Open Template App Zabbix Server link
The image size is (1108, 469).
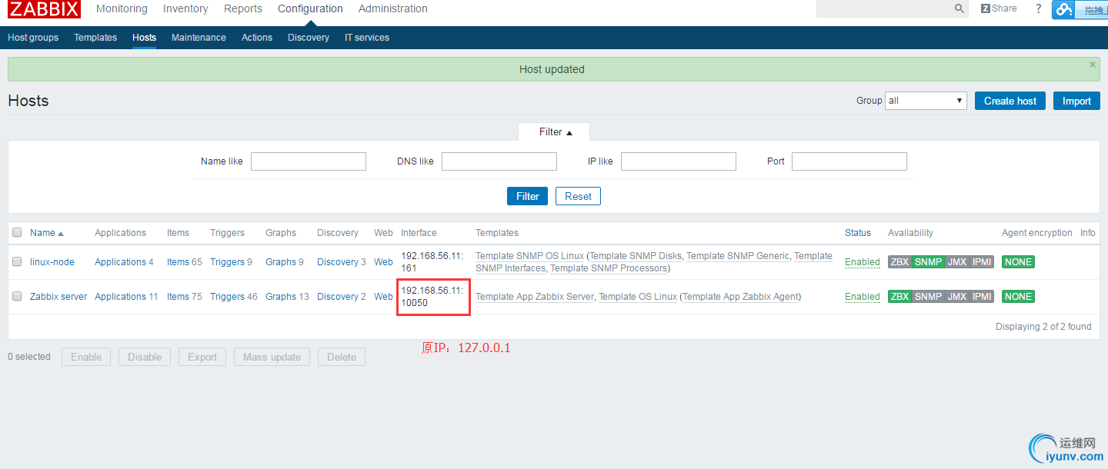(x=535, y=297)
